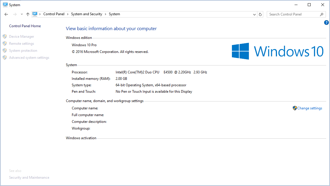Go back using the back arrow
This screenshot has width=330, height=186.
(x=6, y=14)
